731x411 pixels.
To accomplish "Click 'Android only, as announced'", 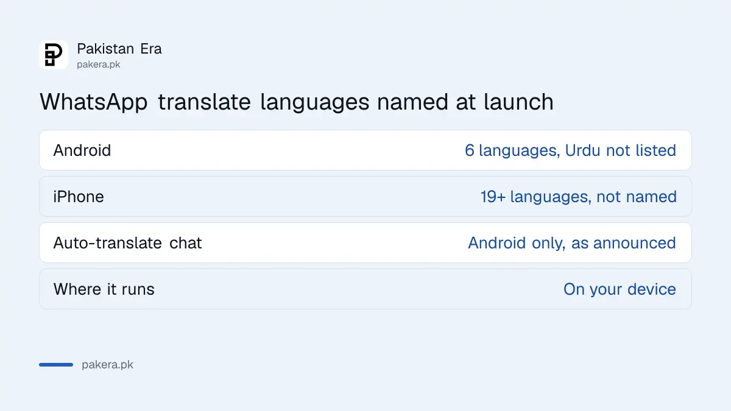I will (572, 243).
